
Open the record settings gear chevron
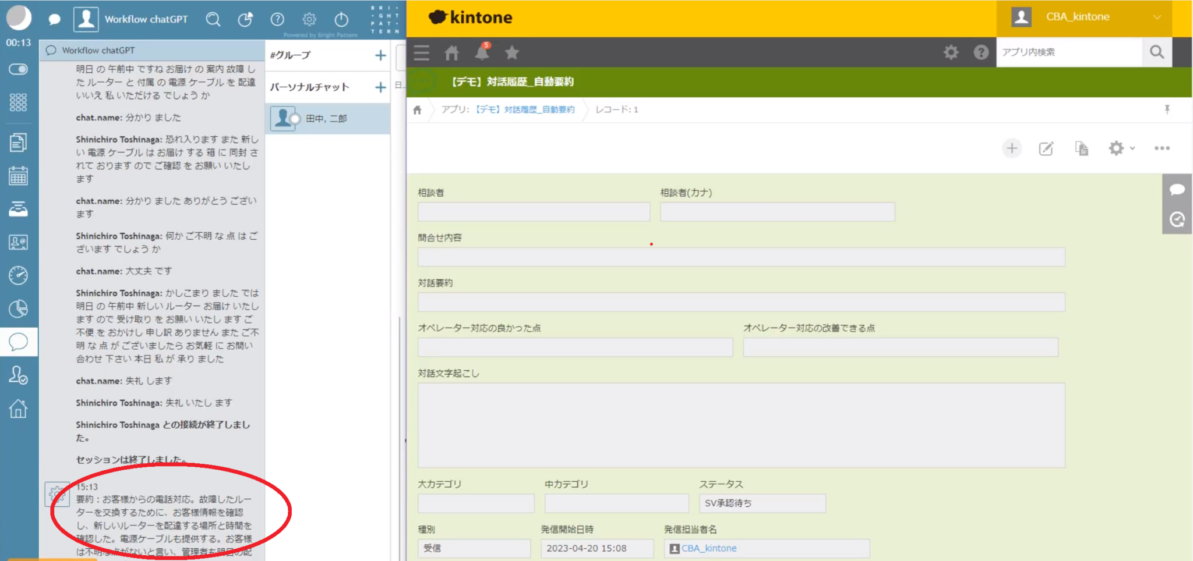(x=1121, y=148)
